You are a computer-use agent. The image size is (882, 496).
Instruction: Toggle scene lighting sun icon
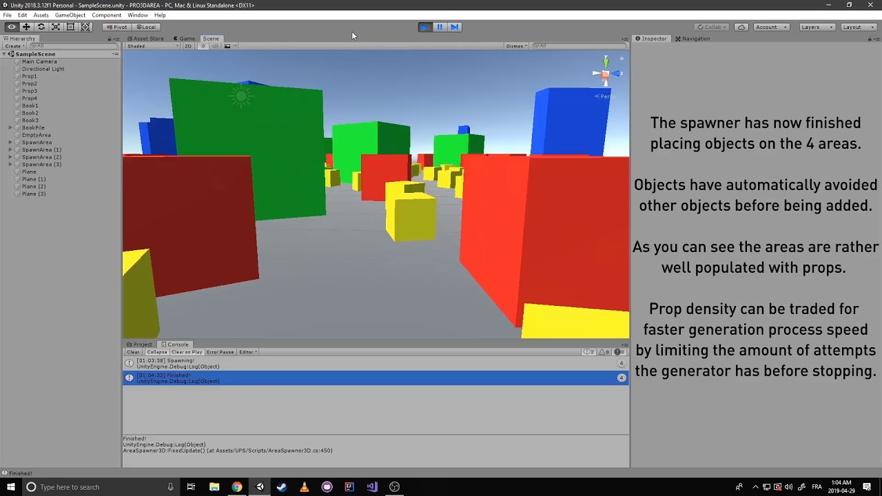click(204, 46)
